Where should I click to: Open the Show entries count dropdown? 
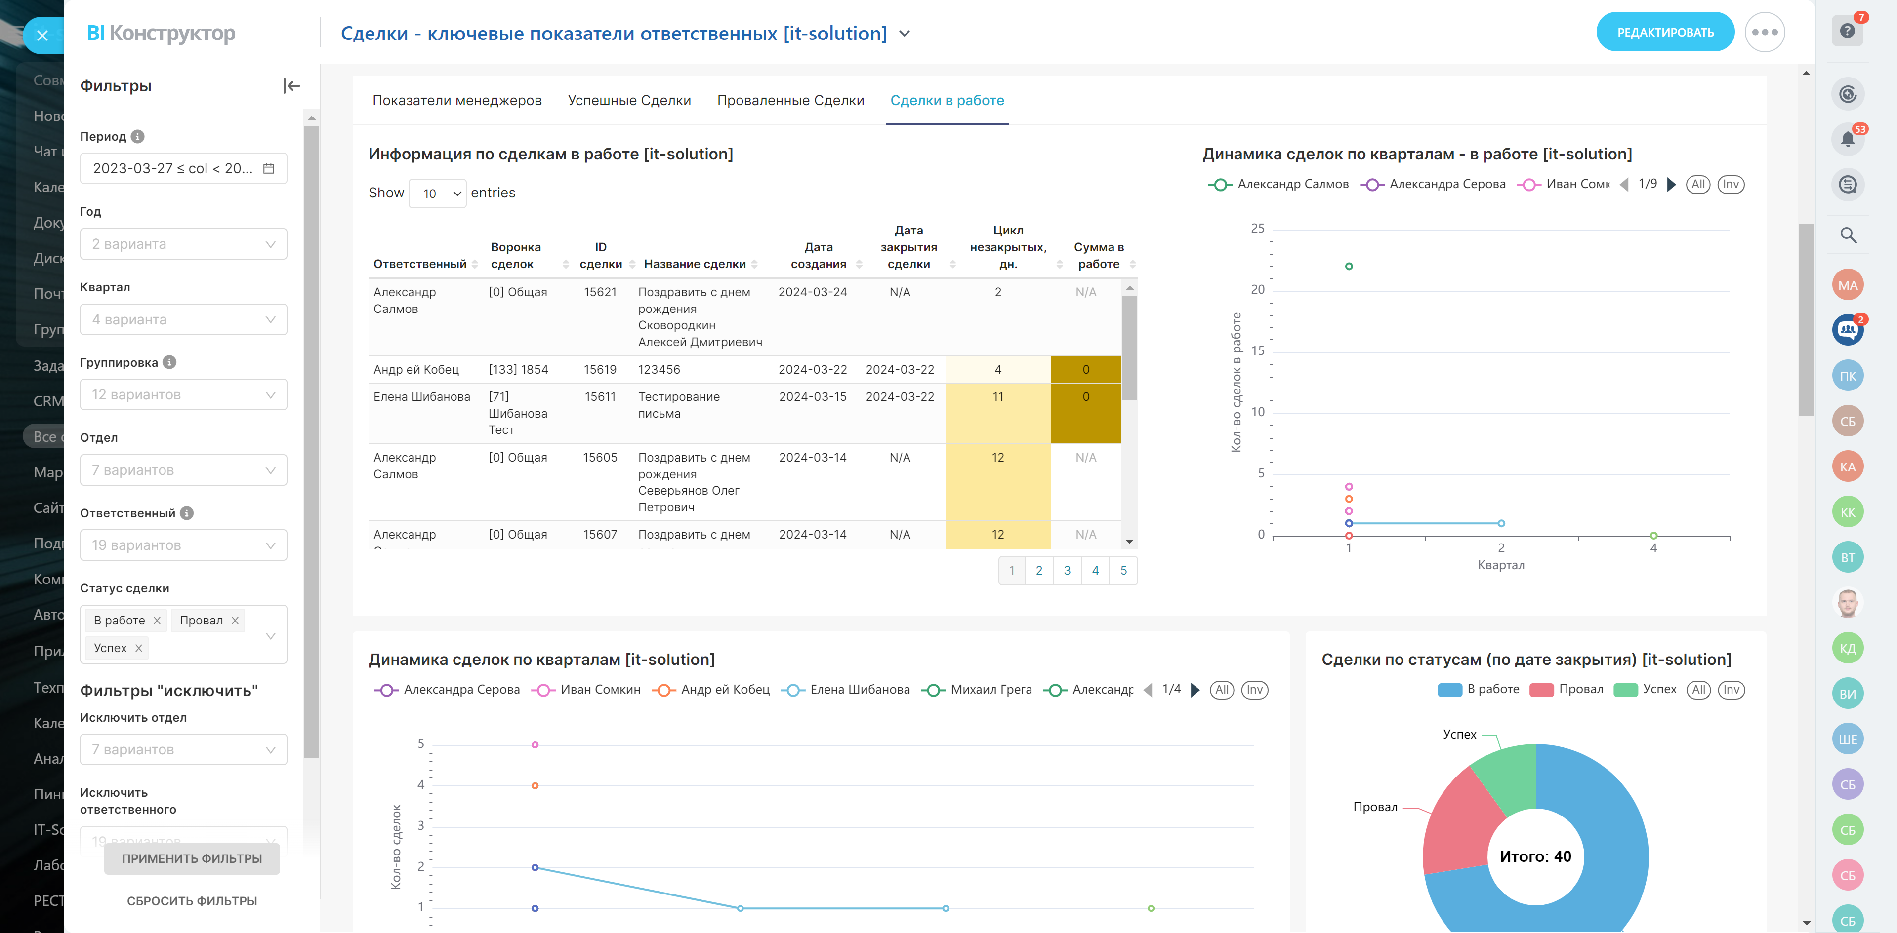pos(437,194)
